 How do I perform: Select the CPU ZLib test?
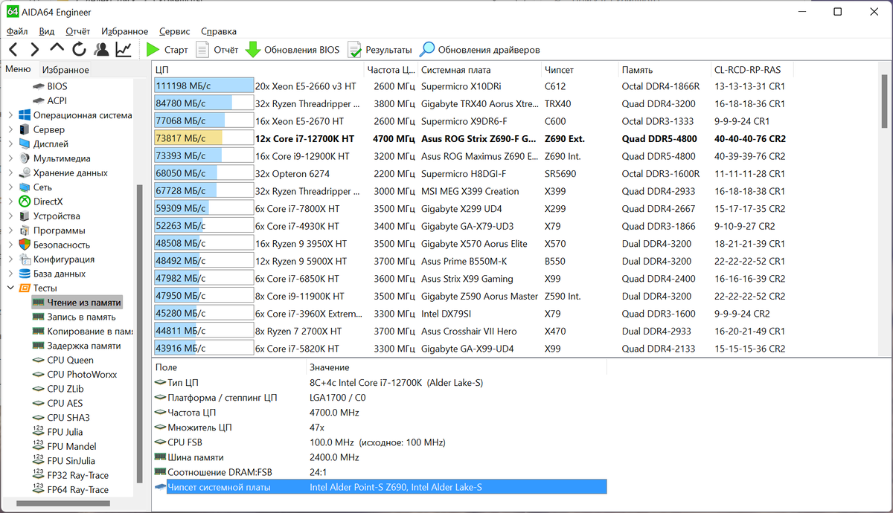click(x=65, y=389)
